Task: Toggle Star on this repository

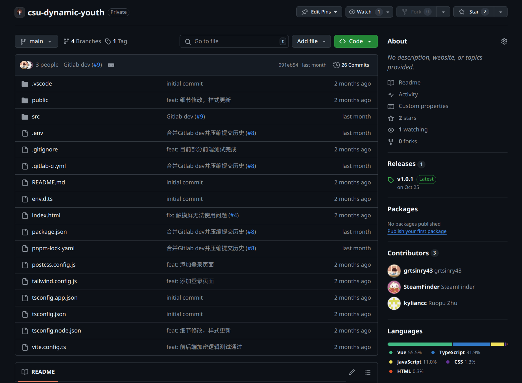Action: tap(474, 12)
